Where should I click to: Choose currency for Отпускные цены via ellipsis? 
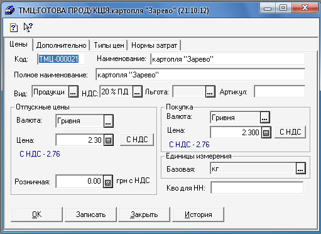point(108,121)
